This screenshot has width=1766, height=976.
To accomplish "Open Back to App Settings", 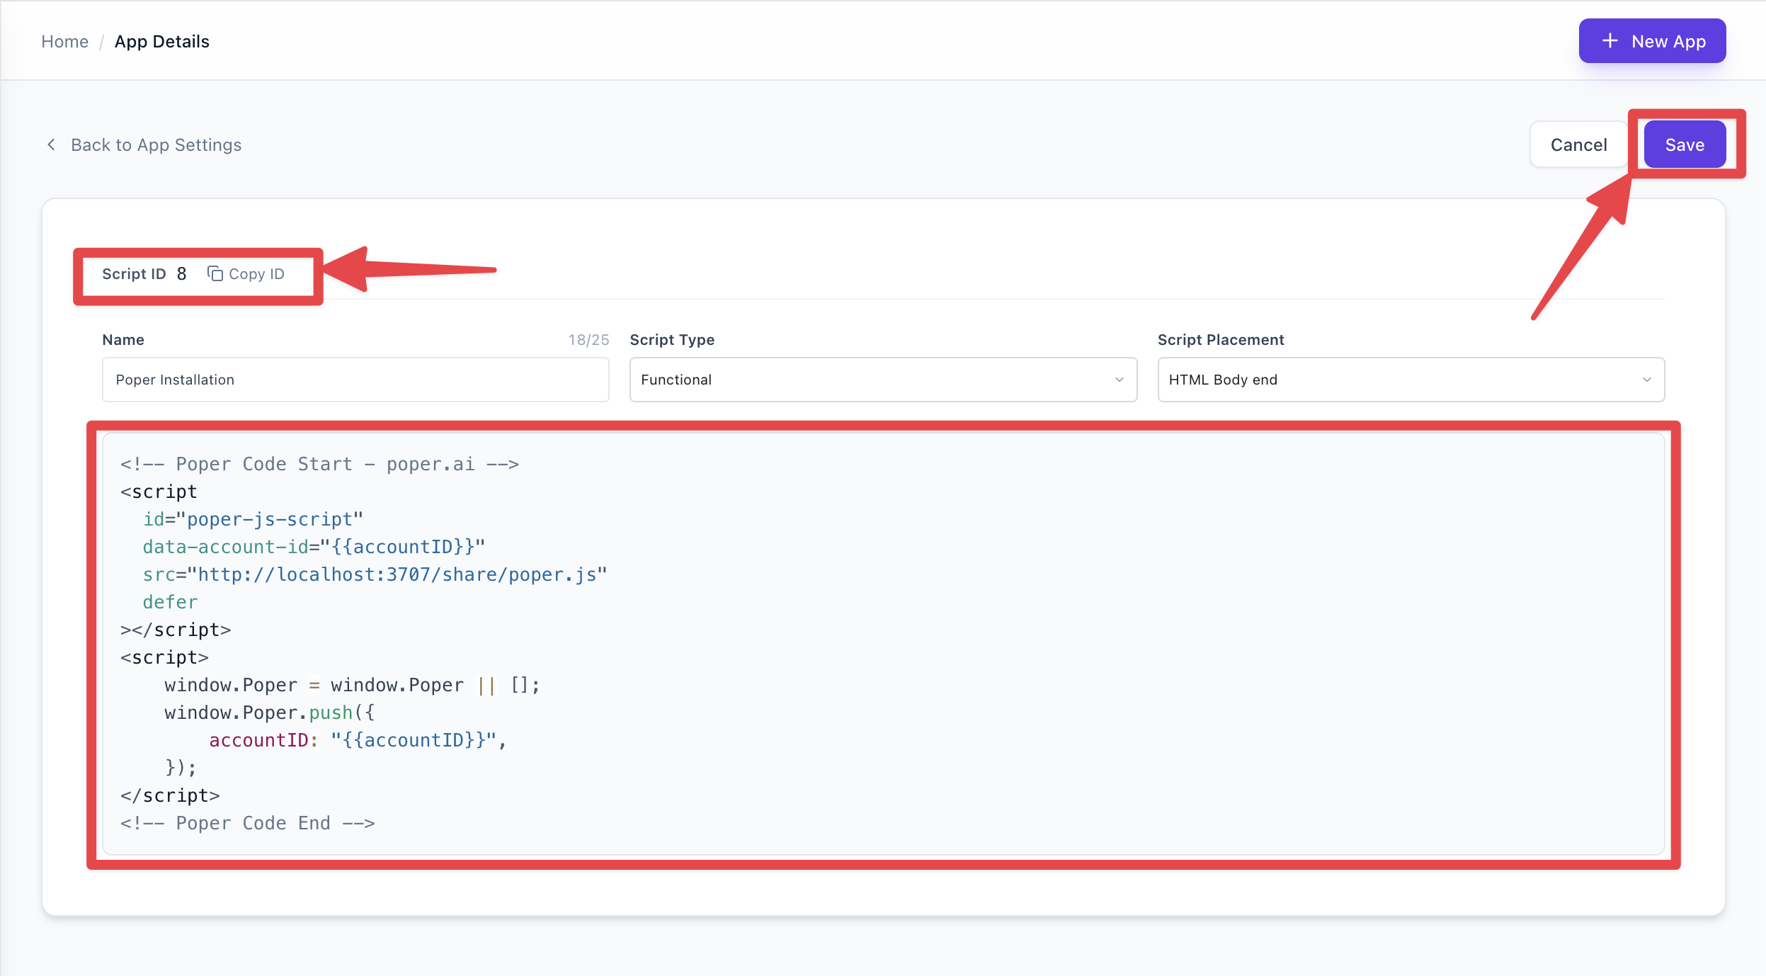I will [155, 144].
